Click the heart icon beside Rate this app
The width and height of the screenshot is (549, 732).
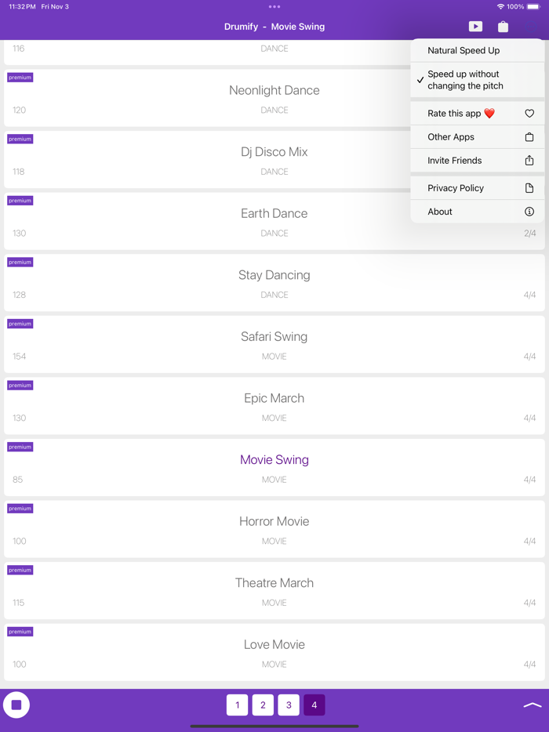[x=529, y=114]
